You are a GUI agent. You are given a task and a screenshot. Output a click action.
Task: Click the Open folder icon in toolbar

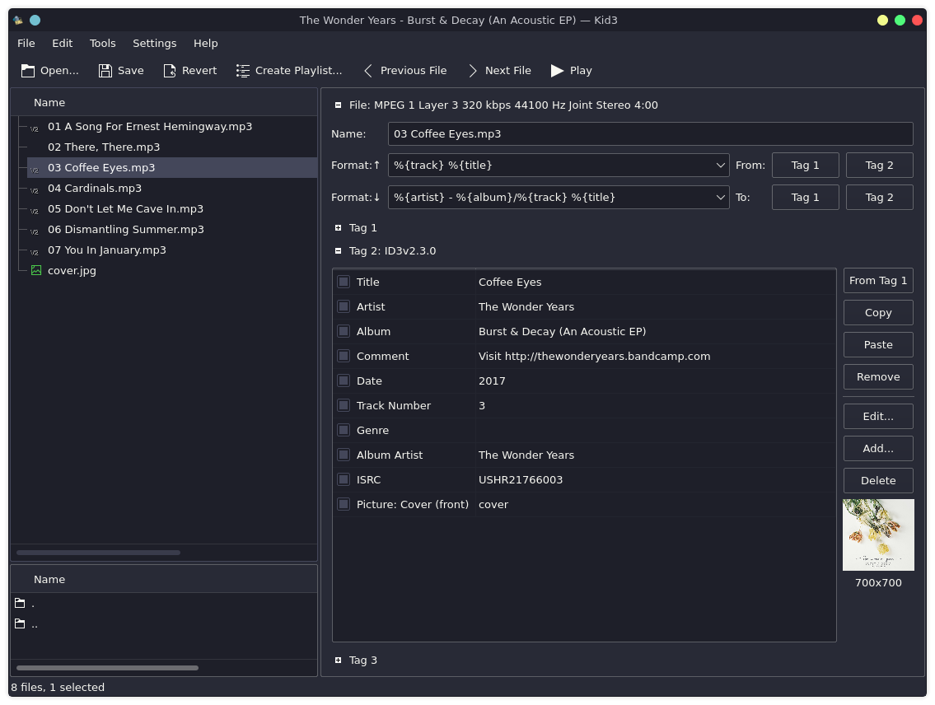(x=28, y=71)
